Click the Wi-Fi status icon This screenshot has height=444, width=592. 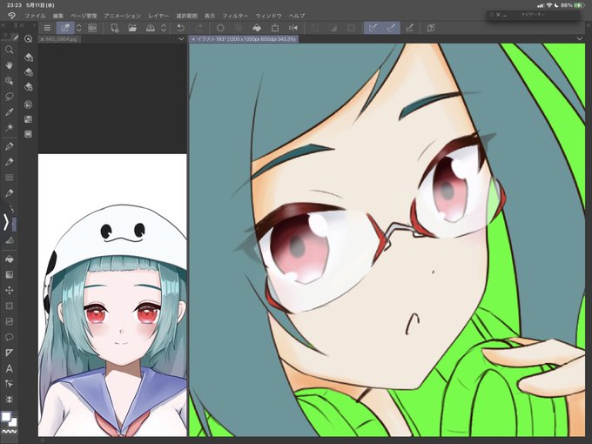click(549, 5)
